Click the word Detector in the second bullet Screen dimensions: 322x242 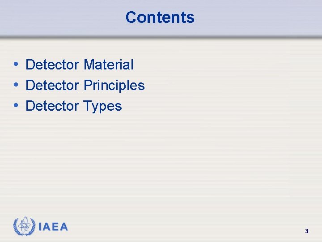point(52,86)
